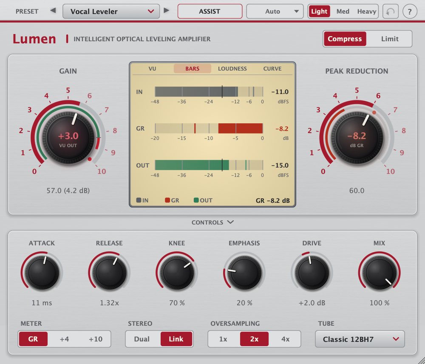The width and height of the screenshot is (425, 364).
Task: Switch meter display to BARS tab
Action: pyautogui.click(x=193, y=68)
